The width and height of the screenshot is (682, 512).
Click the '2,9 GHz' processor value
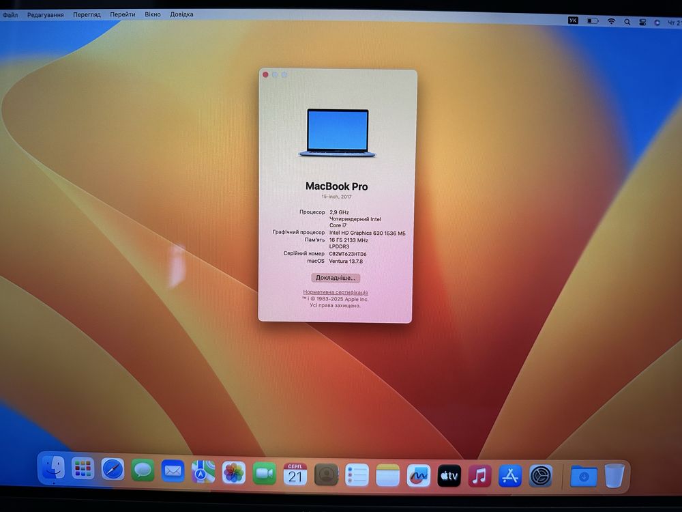(339, 212)
